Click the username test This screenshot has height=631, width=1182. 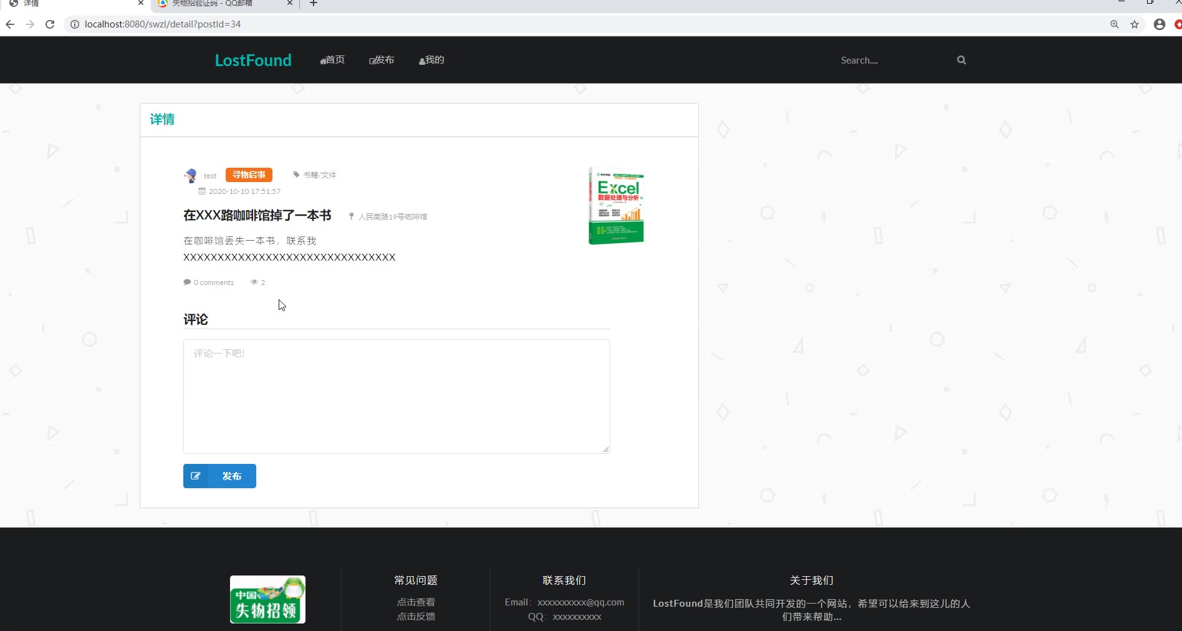click(210, 176)
